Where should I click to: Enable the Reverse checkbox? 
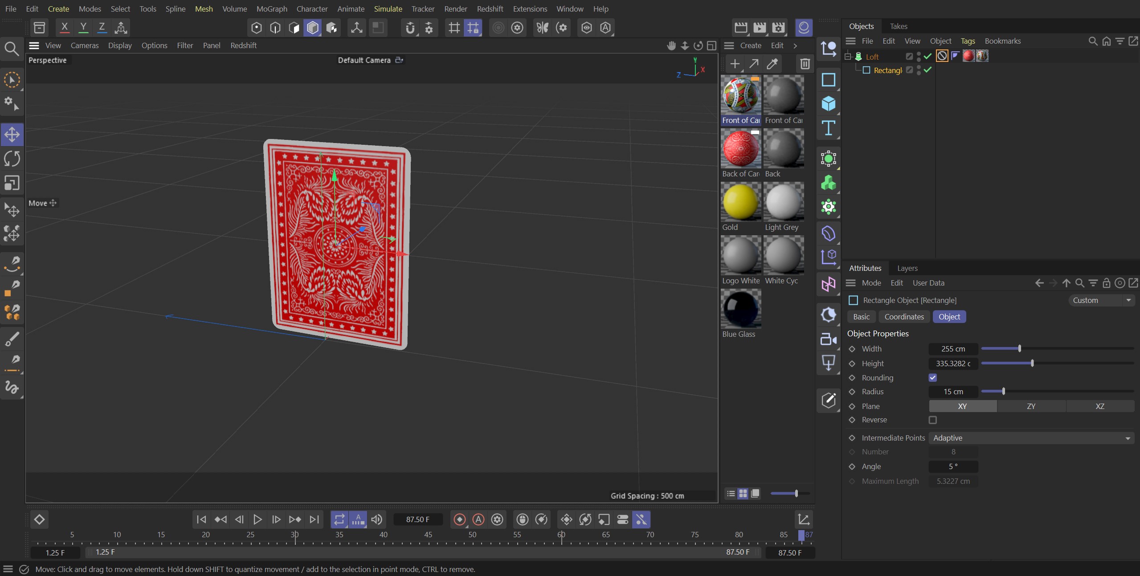click(932, 420)
